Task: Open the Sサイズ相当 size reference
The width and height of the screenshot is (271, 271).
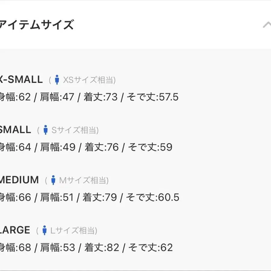Action: click(75, 130)
